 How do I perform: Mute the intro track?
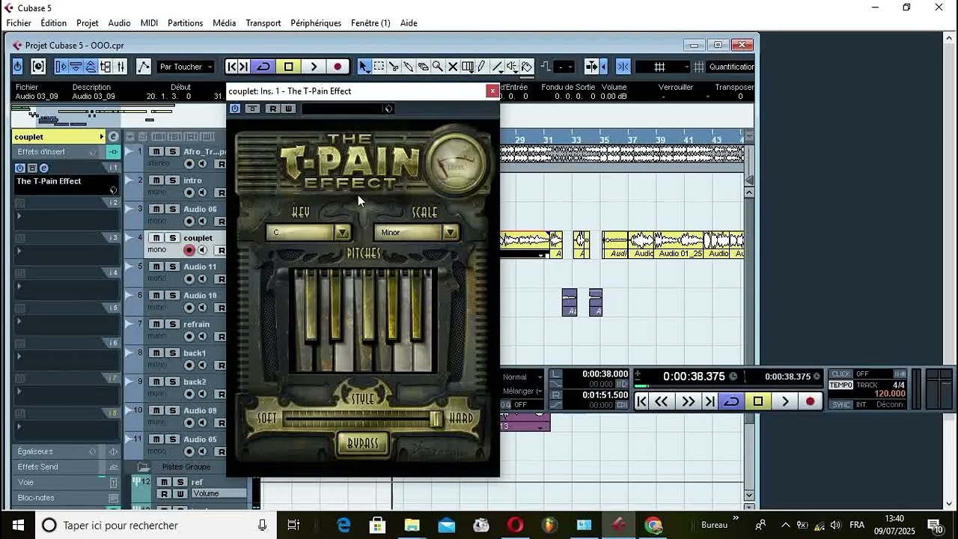tap(156, 180)
